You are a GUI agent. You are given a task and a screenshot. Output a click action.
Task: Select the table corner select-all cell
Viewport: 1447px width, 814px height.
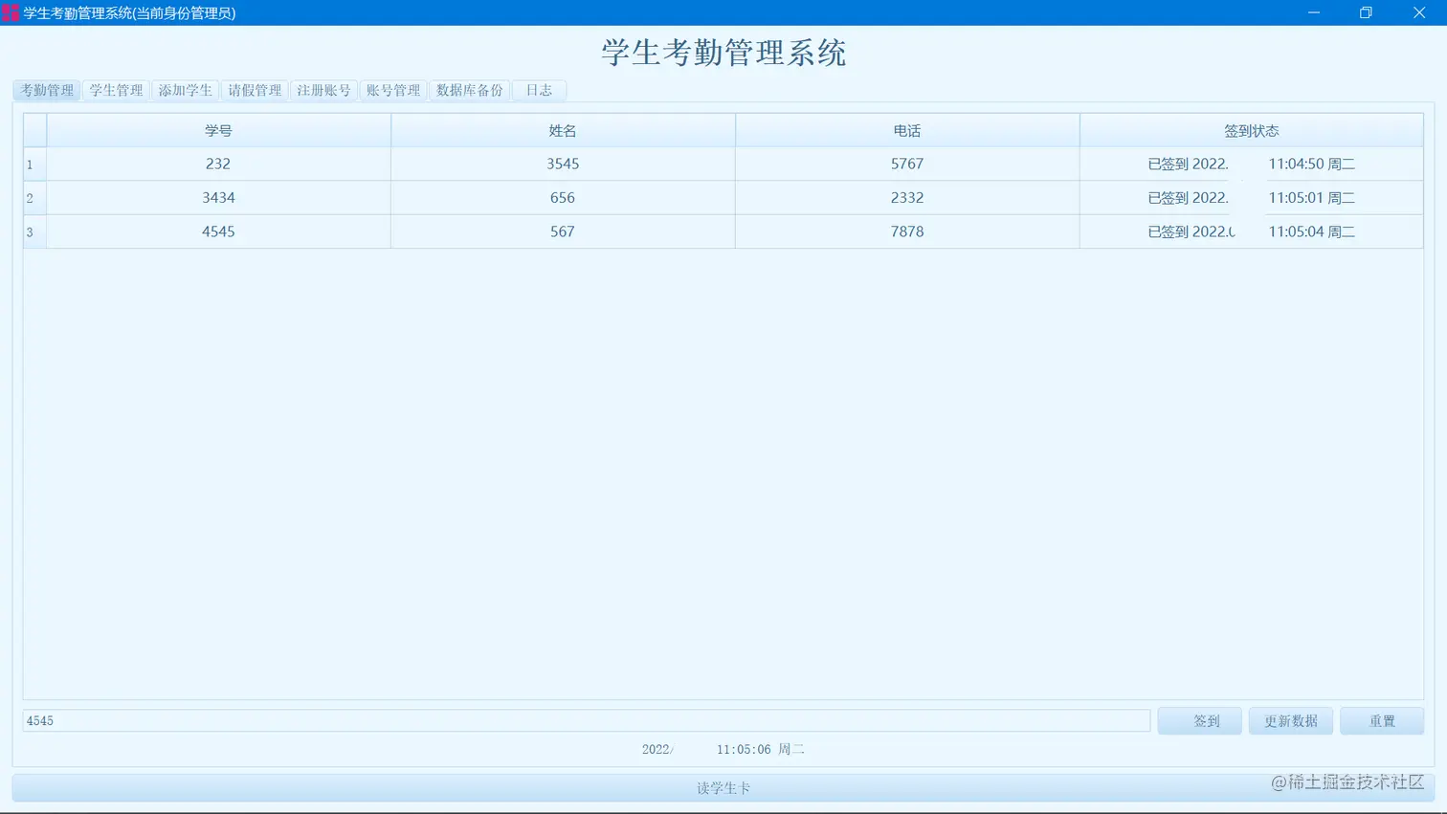click(x=34, y=130)
